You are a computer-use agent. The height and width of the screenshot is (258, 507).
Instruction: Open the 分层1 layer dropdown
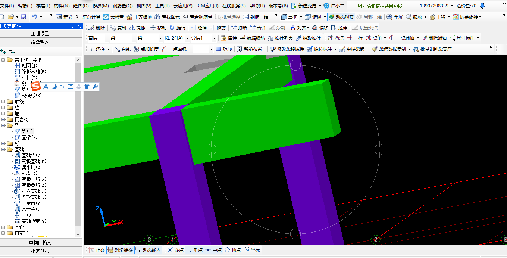(x=214, y=38)
